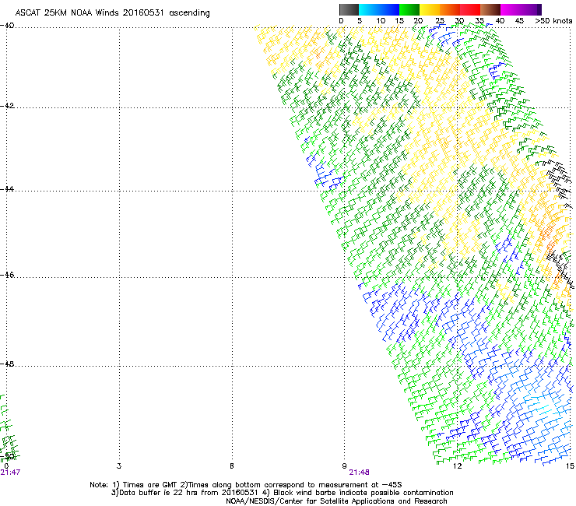This screenshot has width=576, height=506.
Task: Click the brown 35-40 knots legend segment
Action: 490,9
